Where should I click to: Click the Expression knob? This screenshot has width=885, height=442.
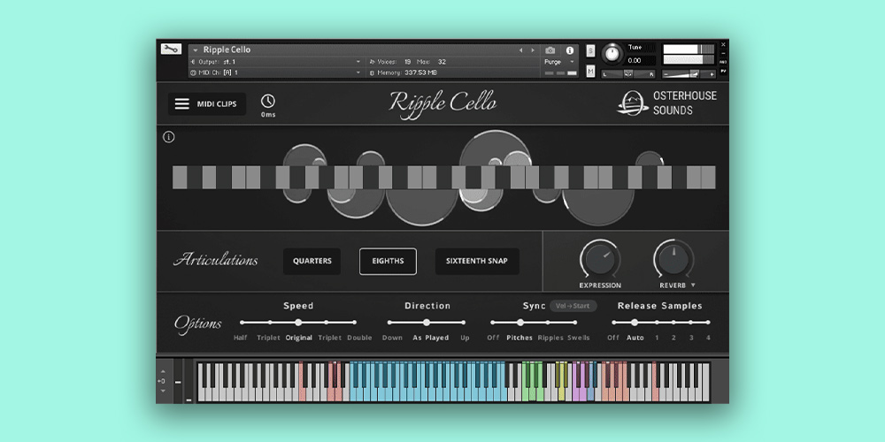click(x=600, y=260)
